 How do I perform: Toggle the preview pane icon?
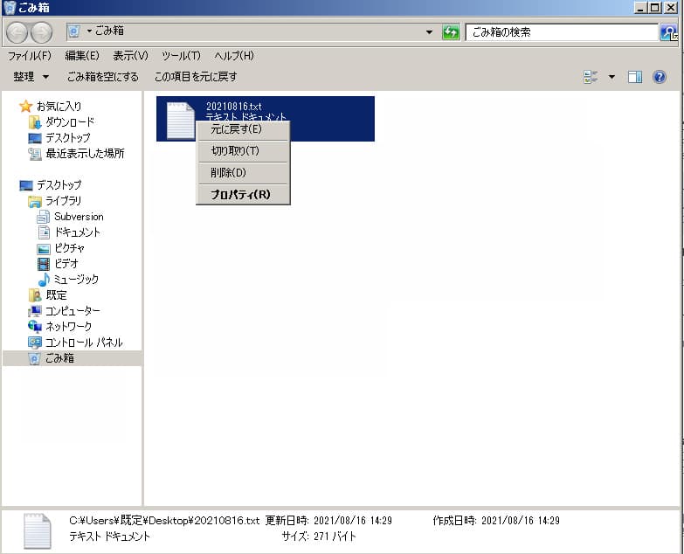pyautogui.click(x=635, y=77)
